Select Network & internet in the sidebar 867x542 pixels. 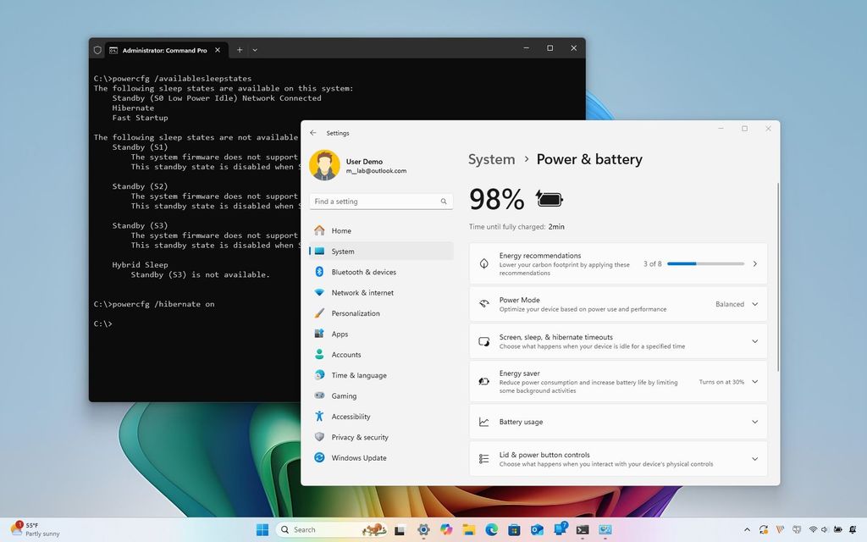pos(362,292)
